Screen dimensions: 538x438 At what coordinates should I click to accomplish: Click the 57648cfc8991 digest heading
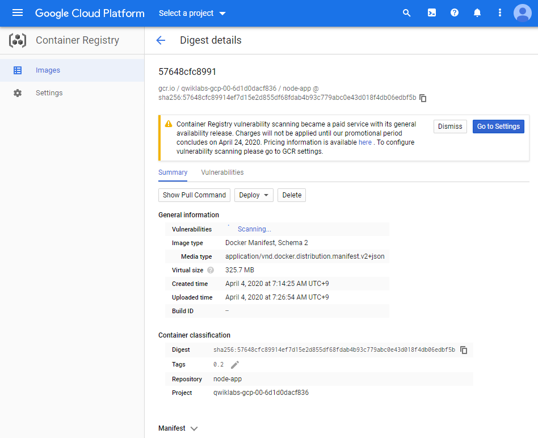[x=187, y=71]
